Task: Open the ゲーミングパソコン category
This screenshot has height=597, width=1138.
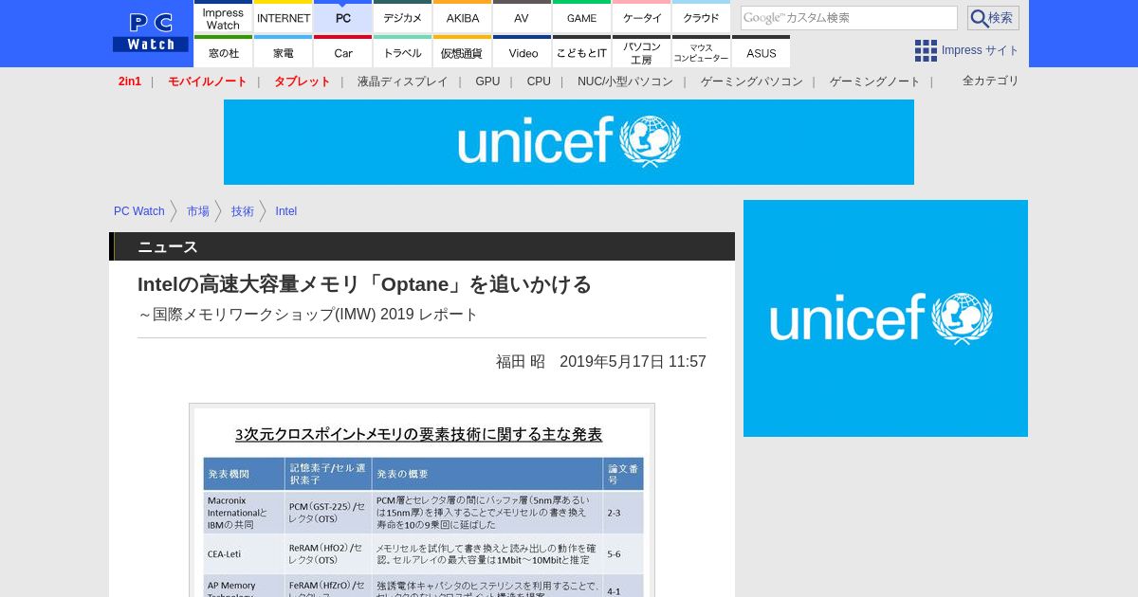Action: point(751,81)
